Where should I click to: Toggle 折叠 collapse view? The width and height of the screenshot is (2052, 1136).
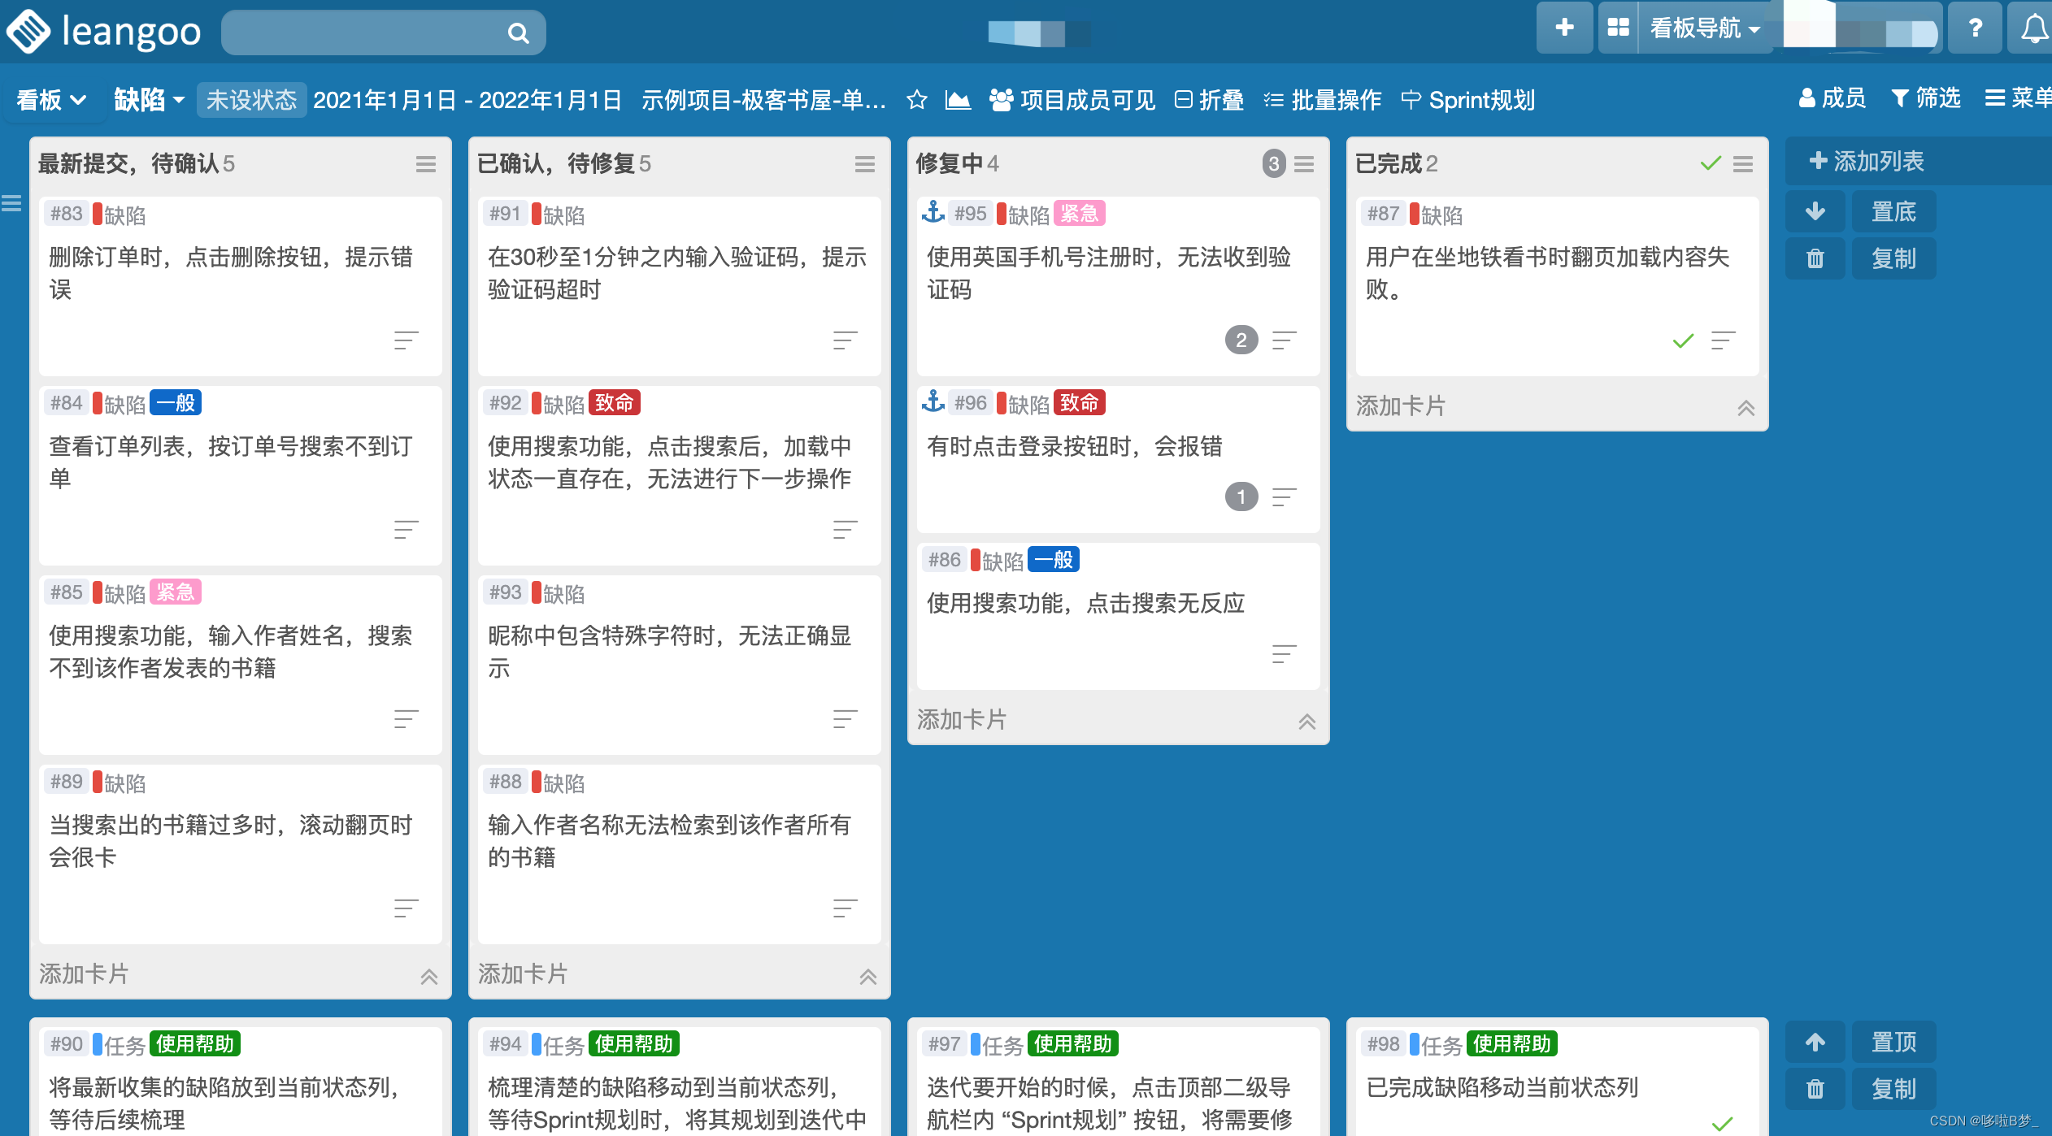tap(1210, 100)
